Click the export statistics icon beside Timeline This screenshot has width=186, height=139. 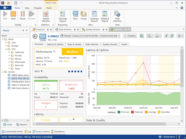tap(142, 36)
